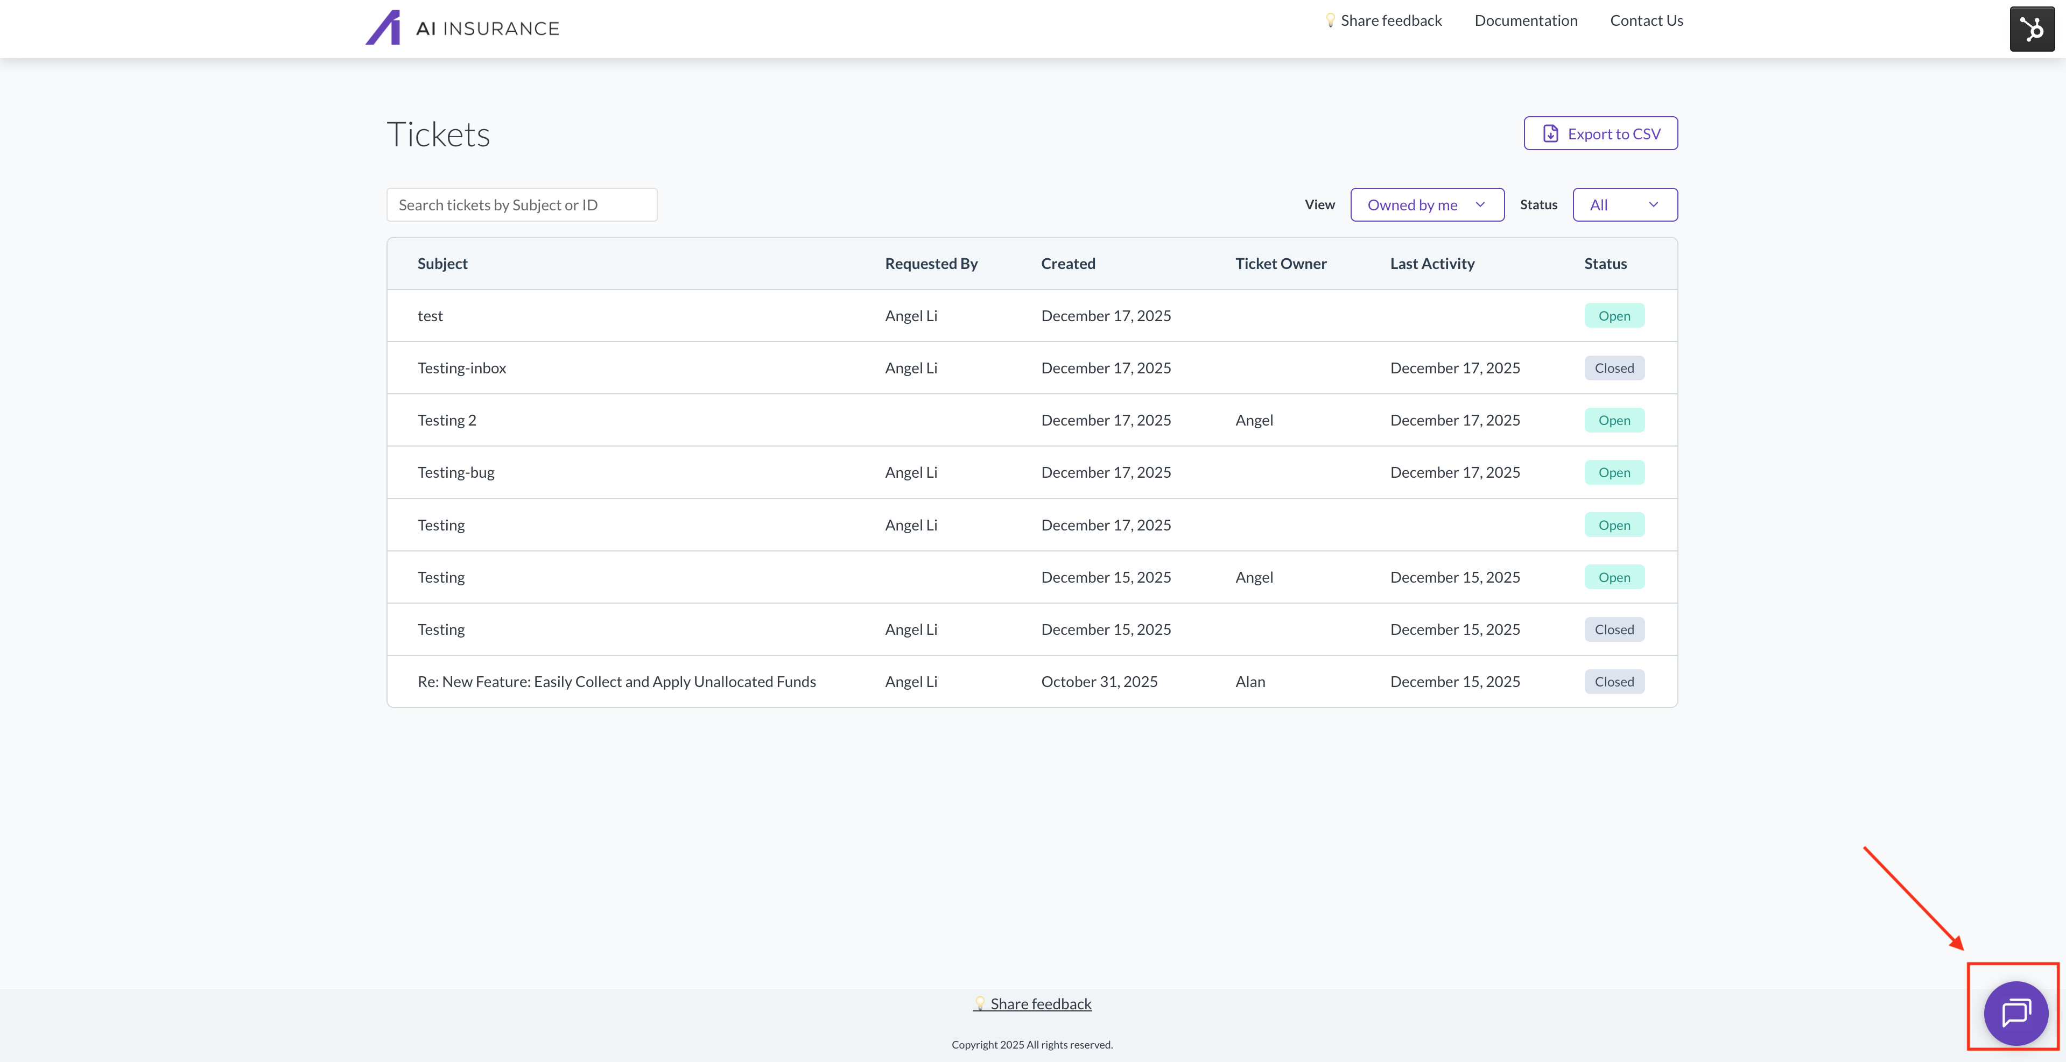The width and height of the screenshot is (2066, 1062).
Task: Click the HubSpot sprocket icon
Action: tap(2032, 30)
